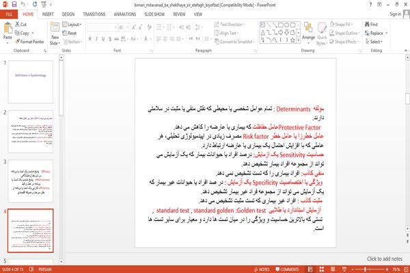The width and height of the screenshot is (410, 273).
Task: Open the Layout dropdown
Action: click(72, 25)
